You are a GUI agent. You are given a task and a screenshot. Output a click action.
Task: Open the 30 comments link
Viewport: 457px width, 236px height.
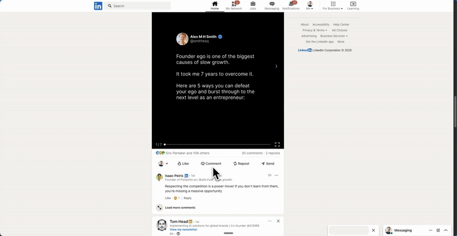252,153
